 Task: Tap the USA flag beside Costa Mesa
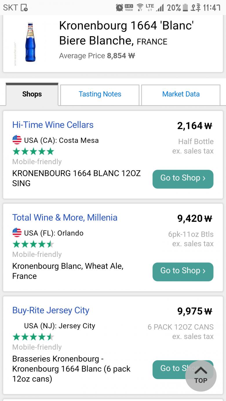17,140
